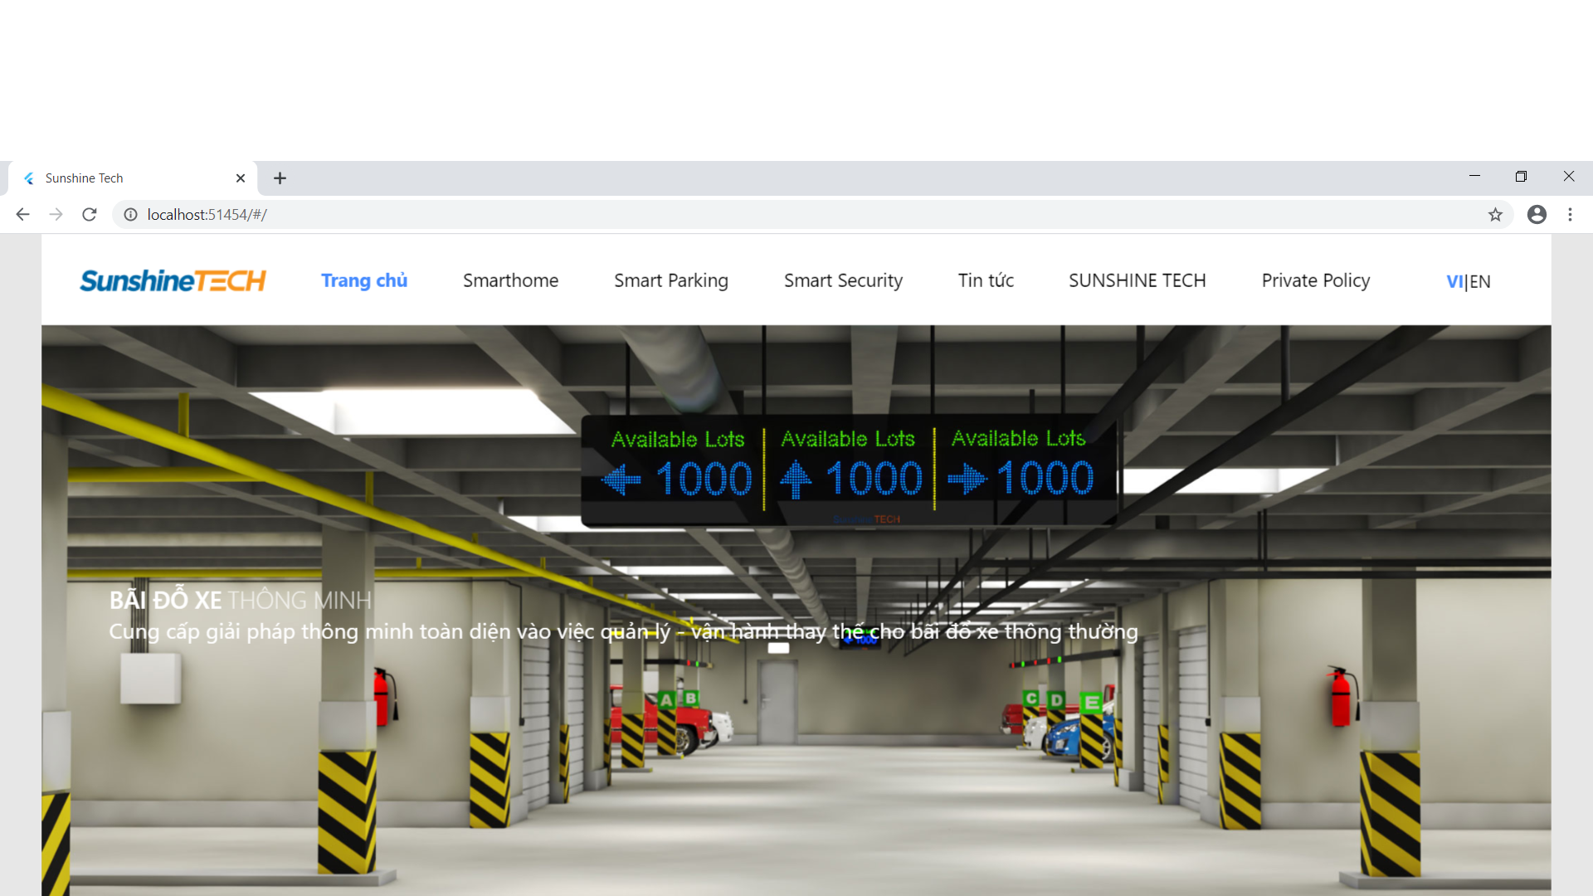Open the Chrome profile avatar
This screenshot has width=1593, height=896.
tap(1537, 215)
